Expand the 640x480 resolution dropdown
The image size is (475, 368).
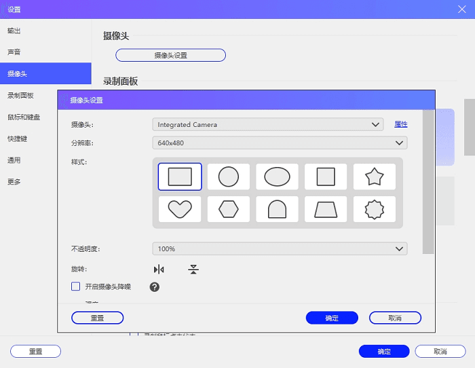tap(280, 143)
